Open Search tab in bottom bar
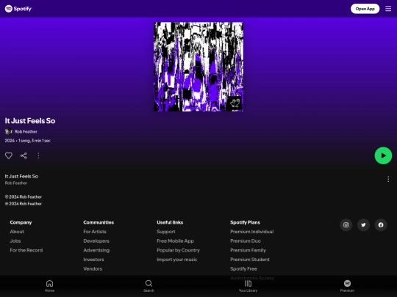Viewport: 397px width, 297px height. 149,286
